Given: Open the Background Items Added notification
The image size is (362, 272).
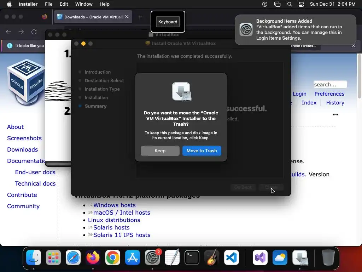Looking at the screenshot, I should pos(296,30).
